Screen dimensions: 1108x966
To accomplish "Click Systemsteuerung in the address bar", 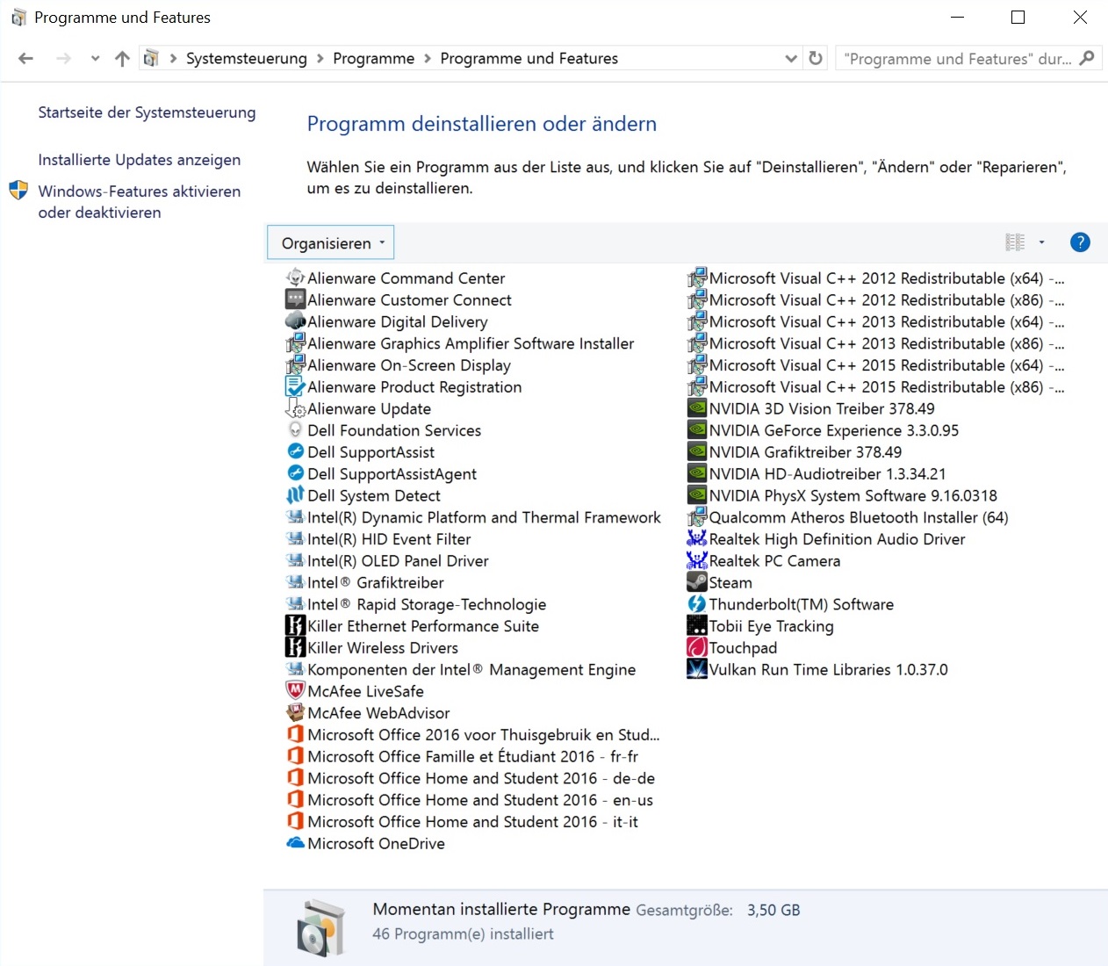I will [247, 58].
